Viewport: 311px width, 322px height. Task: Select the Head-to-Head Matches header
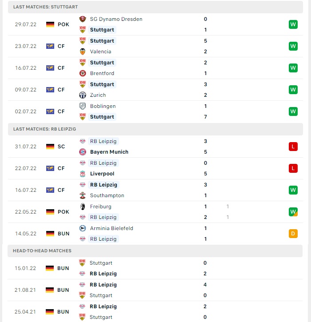click(x=155, y=251)
